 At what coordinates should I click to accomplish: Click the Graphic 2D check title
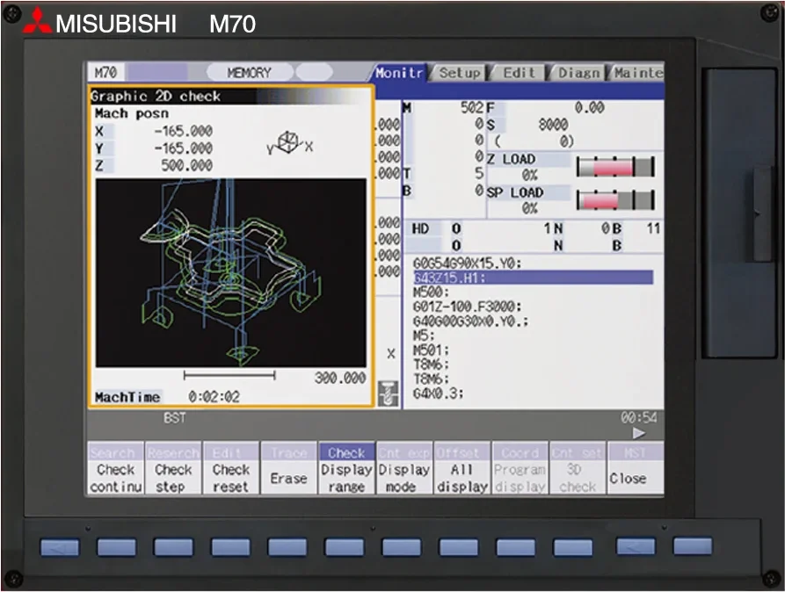pos(156,96)
